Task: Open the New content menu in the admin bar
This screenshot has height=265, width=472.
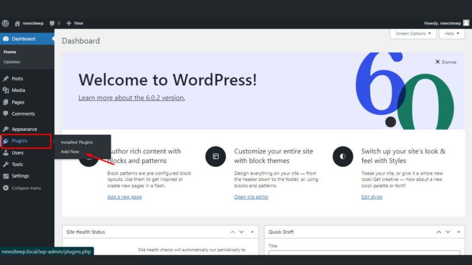Action: pyautogui.click(x=75, y=23)
